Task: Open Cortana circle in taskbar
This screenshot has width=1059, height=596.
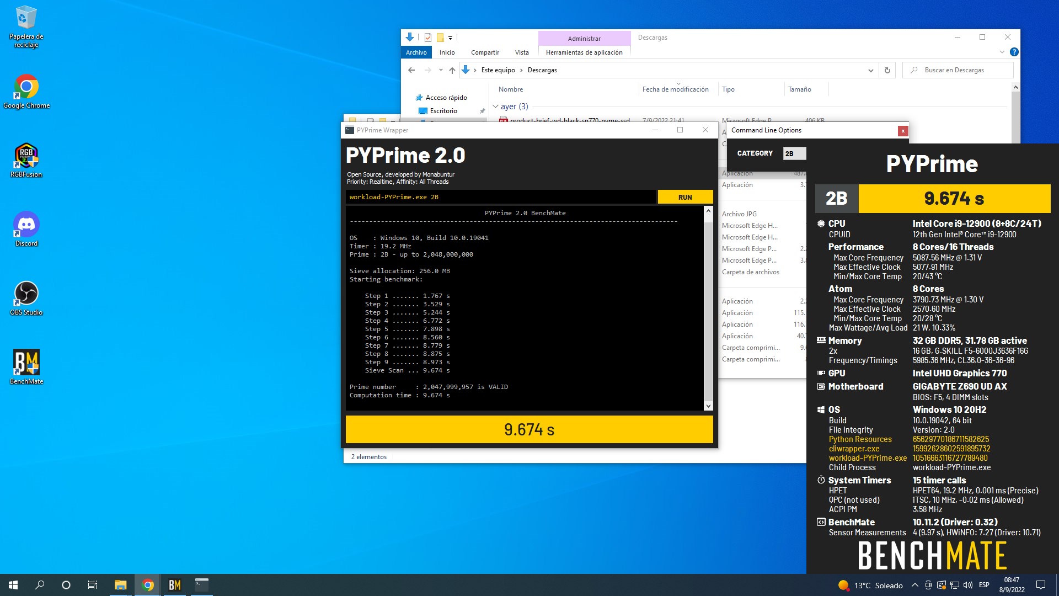Action: [66, 585]
